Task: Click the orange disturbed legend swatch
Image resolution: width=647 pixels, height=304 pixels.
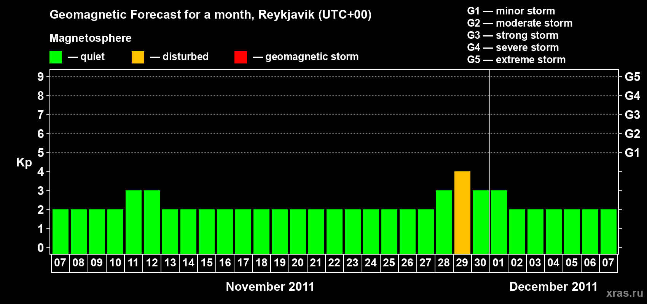Action: 138,57
